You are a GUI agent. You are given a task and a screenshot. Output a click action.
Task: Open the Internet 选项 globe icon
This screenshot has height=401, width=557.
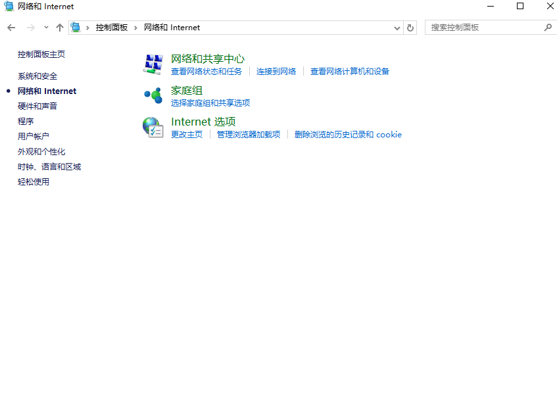[153, 128]
